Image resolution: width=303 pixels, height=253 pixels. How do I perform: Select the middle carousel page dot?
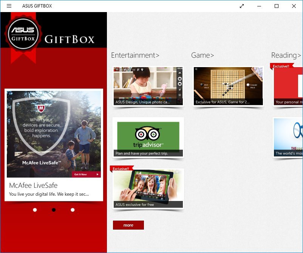click(54, 210)
